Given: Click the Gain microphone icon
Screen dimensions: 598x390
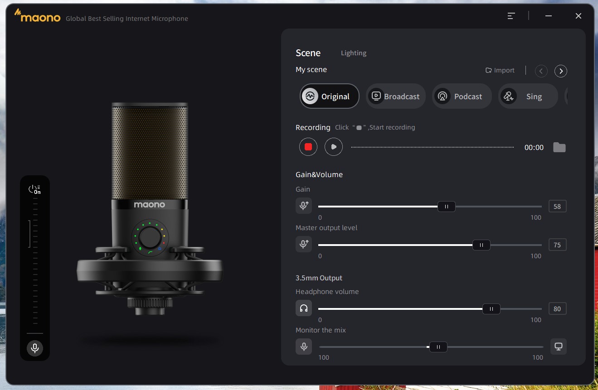Looking at the screenshot, I should [304, 206].
